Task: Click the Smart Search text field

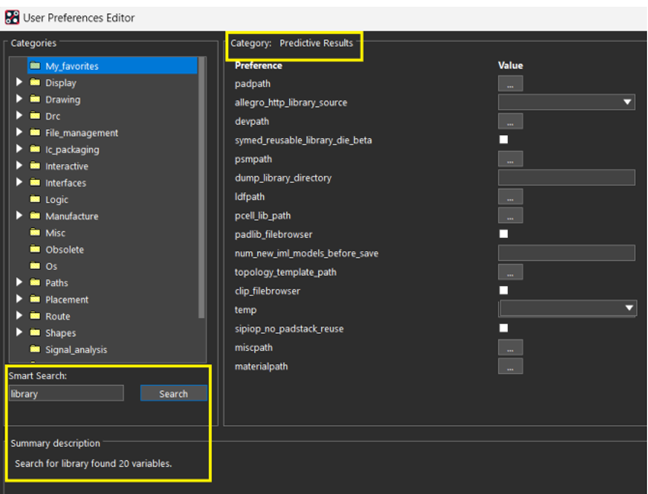Action: pos(66,394)
